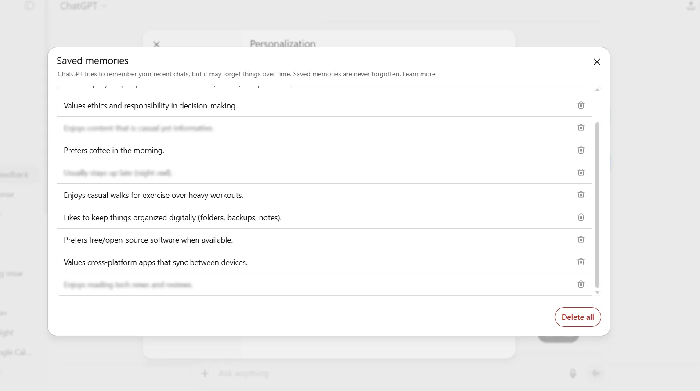Click the scroll up arrow of memories list

[x=597, y=90]
